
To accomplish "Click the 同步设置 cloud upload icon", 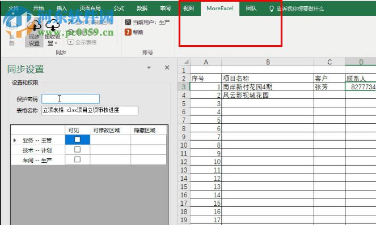I will (34, 26).
